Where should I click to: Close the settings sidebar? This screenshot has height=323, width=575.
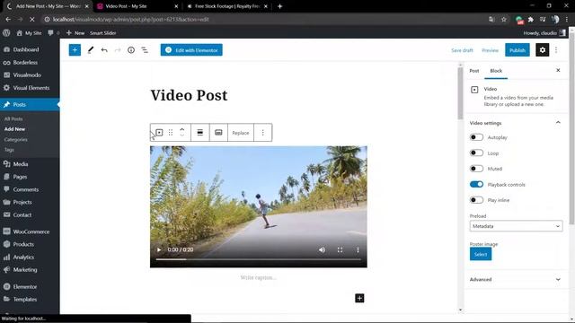[x=558, y=70]
